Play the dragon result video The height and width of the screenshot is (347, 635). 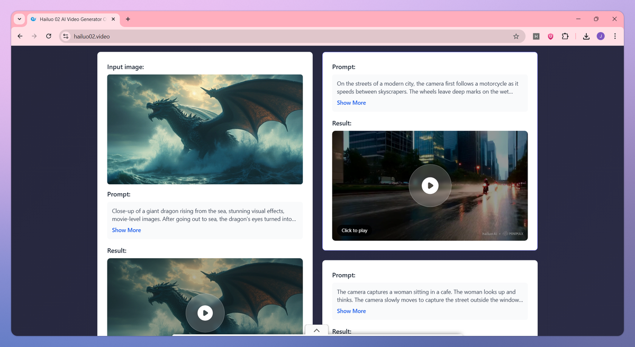click(205, 313)
